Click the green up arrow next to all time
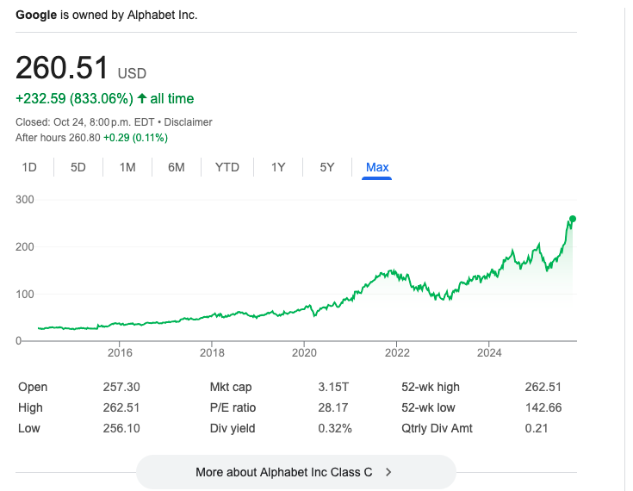 [x=142, y=98]
